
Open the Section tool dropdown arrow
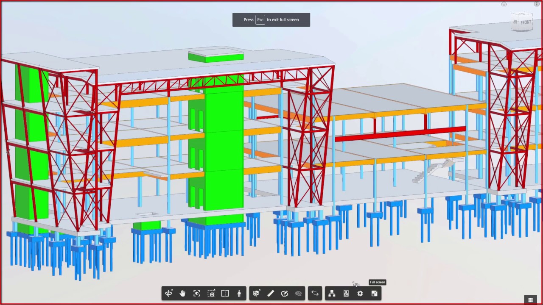point(260,289)
